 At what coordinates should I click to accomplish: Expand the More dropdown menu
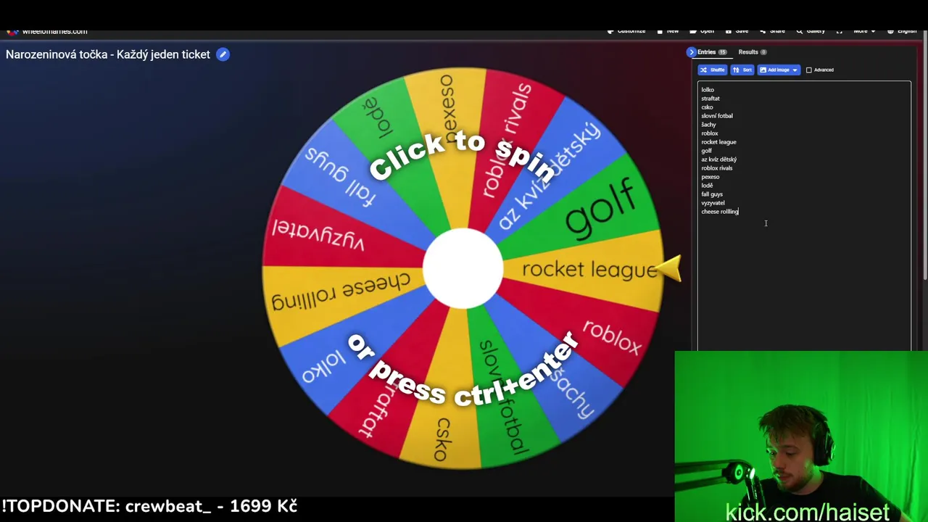pos(863,31)
